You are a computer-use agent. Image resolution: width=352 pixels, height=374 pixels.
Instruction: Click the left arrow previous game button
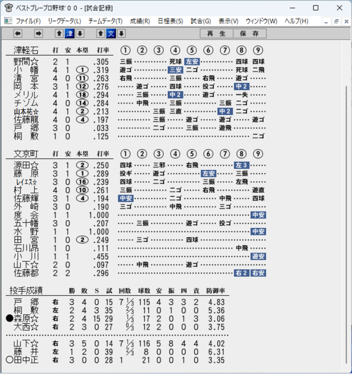[x=18, y=34]
